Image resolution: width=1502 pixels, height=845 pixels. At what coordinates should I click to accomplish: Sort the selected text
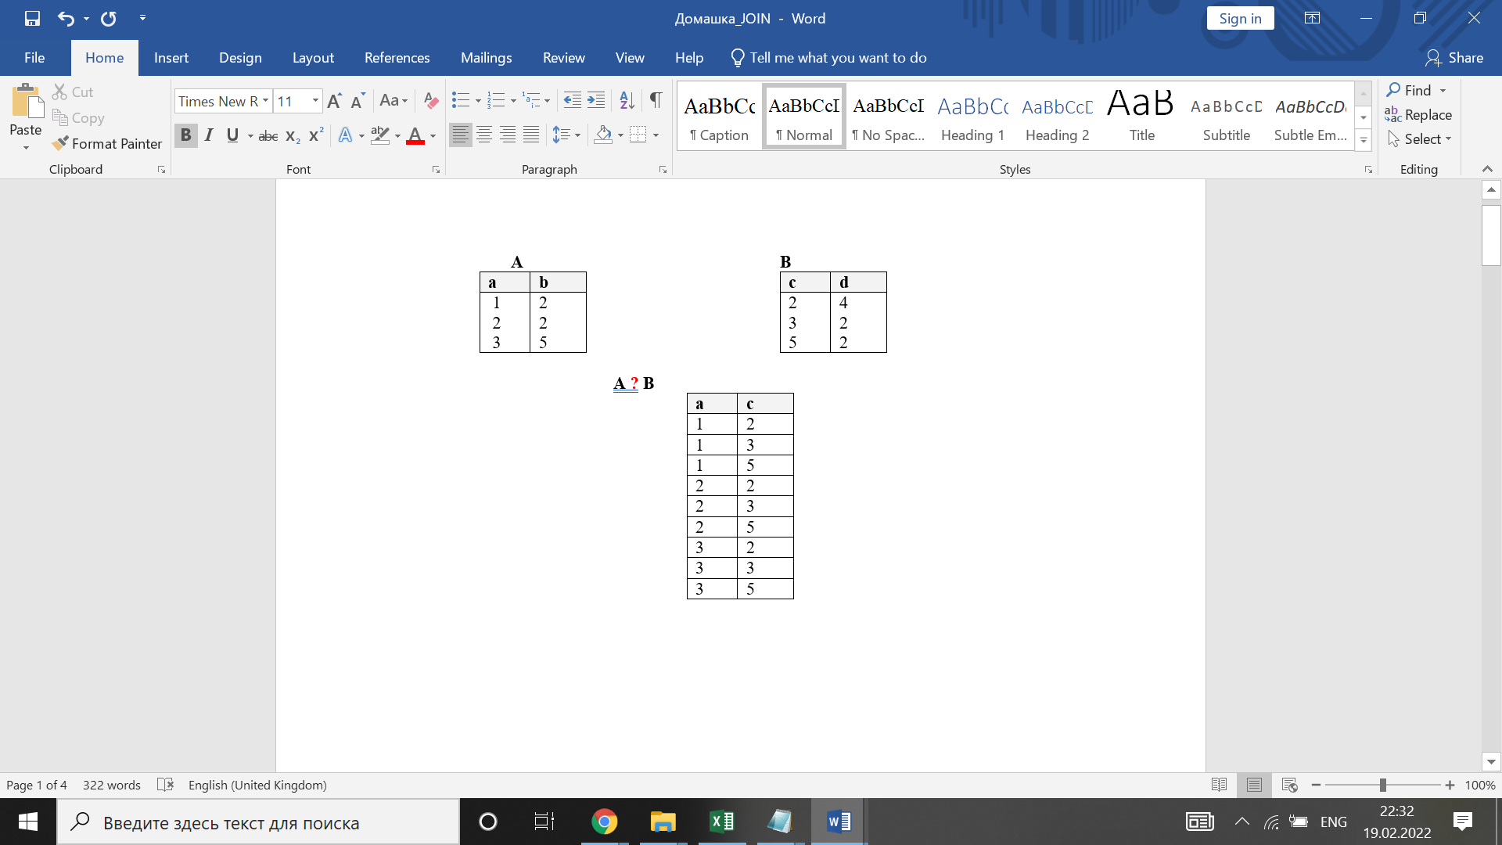pos(627,100)
